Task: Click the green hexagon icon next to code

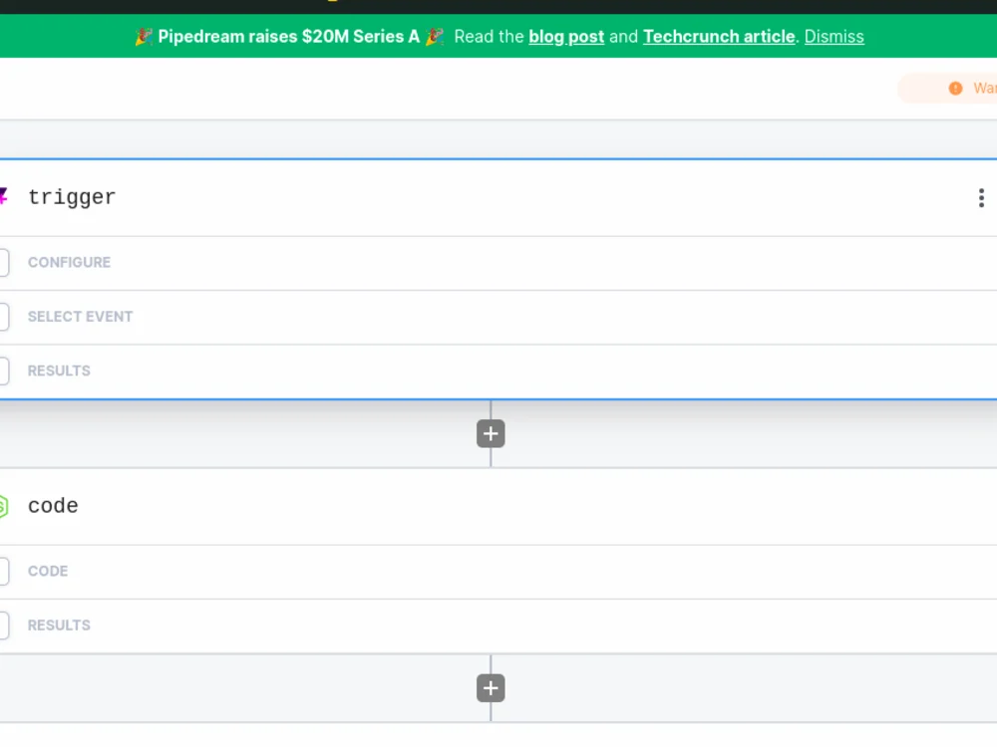Action: [3, 505]
